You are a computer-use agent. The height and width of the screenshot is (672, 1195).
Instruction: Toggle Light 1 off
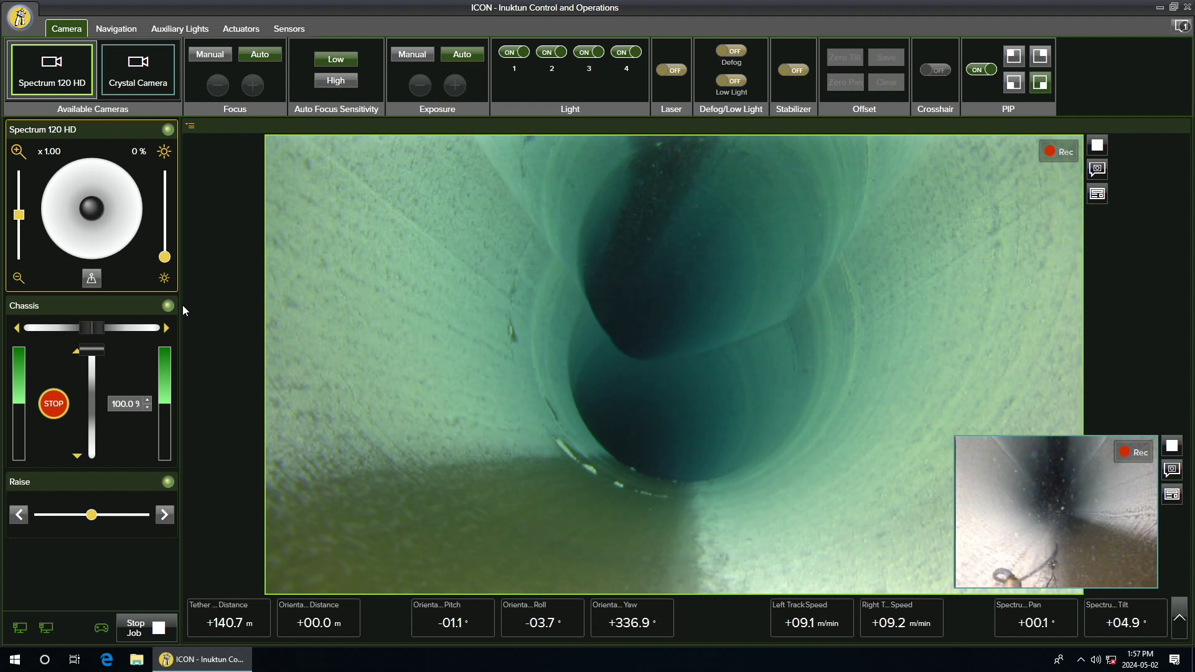pyautogui.click(x=514, y=52)
